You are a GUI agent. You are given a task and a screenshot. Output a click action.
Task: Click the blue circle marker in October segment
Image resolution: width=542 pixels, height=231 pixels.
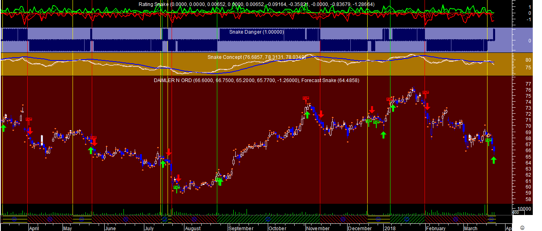(268, 219)
